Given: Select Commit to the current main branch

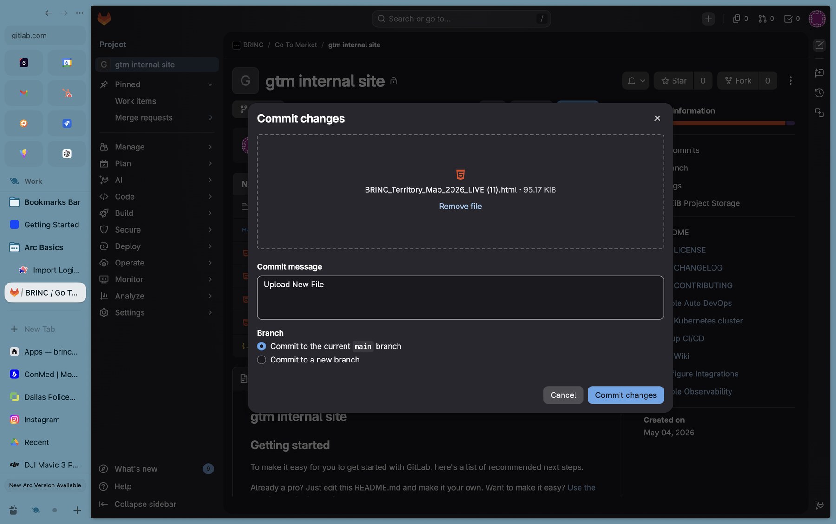Looking at the screenshot, I should (261, 346).
